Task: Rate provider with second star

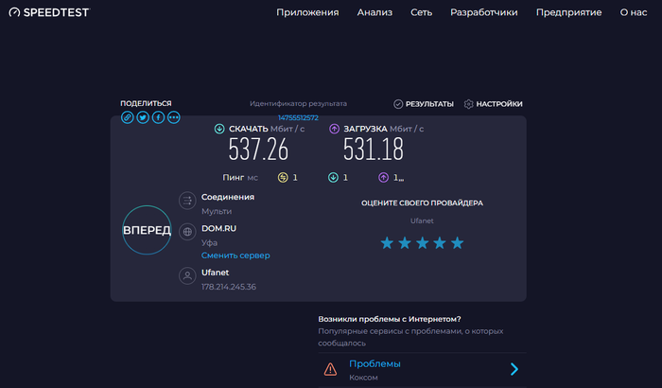Action: (405, 243)
